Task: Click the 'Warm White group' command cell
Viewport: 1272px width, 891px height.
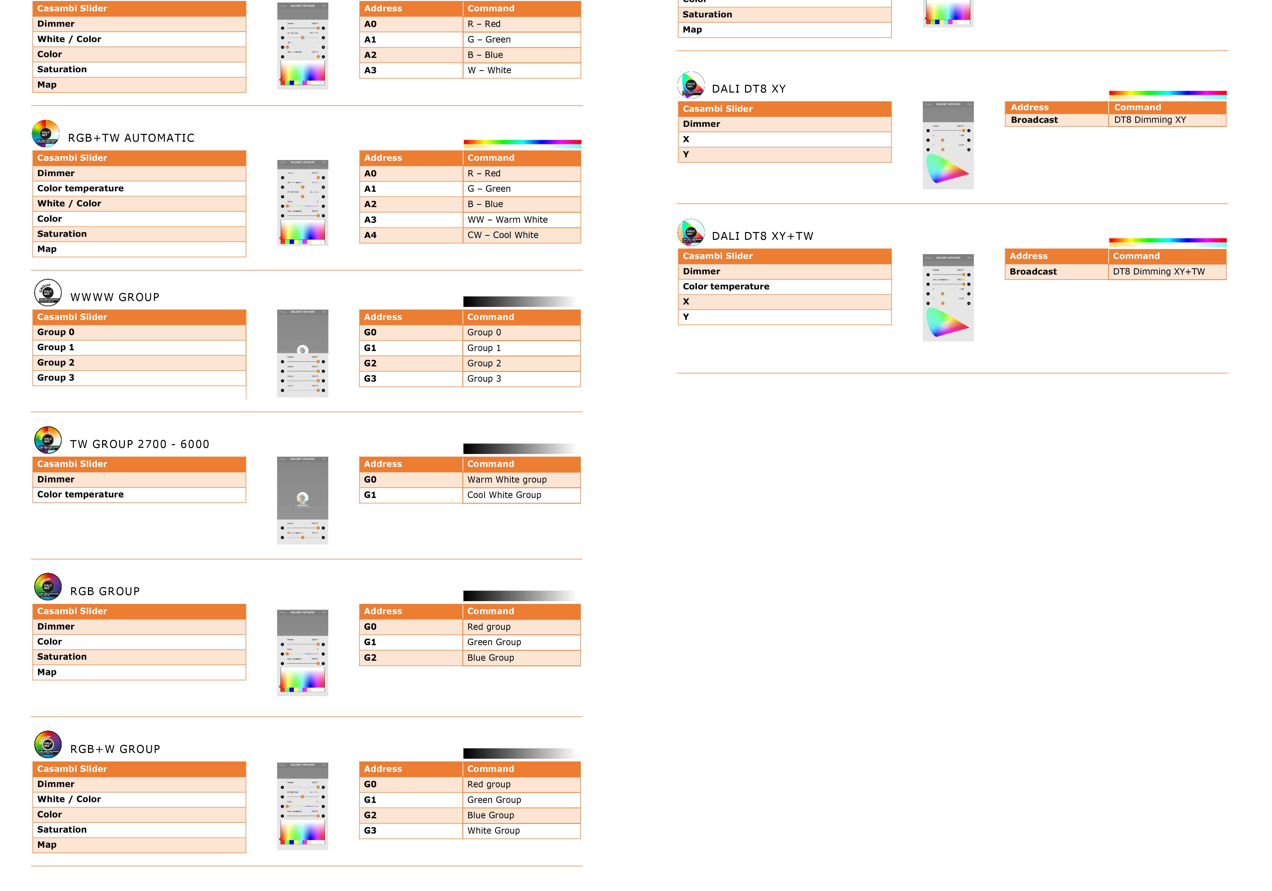Action: pyautogui.click(x=521, y=480)
